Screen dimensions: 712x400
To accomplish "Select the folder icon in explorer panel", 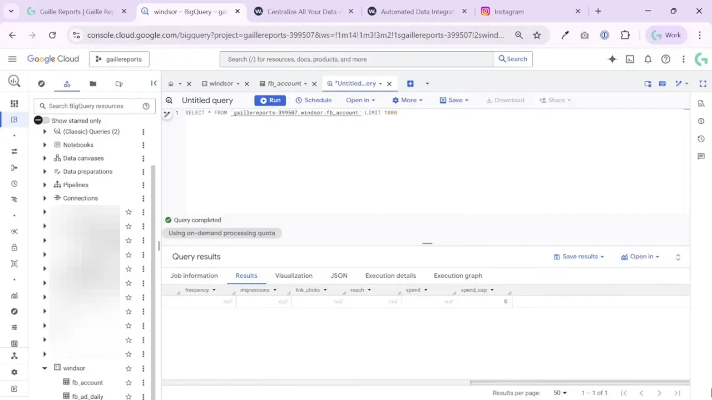I will point(93,83).
